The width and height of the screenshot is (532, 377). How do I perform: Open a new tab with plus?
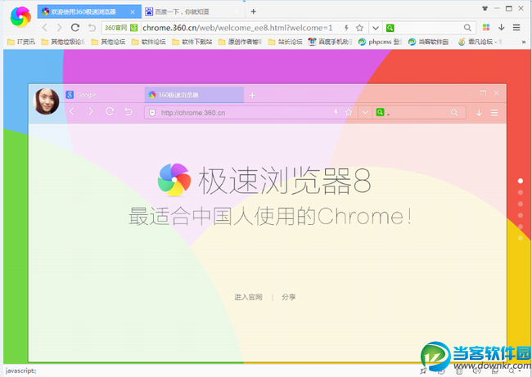point(253,11)
